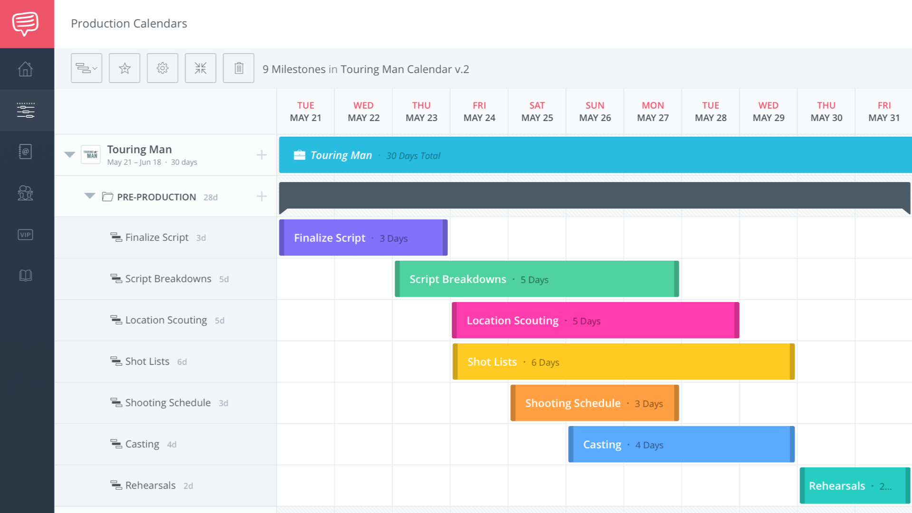Viewport: 912px width, 513px height.
Task: Click the scatter/explode icon in toolbar
Action: (200, 68)
